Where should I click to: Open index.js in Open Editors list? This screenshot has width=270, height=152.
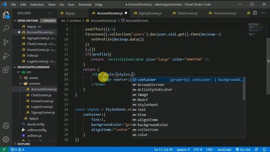[35, 55]
